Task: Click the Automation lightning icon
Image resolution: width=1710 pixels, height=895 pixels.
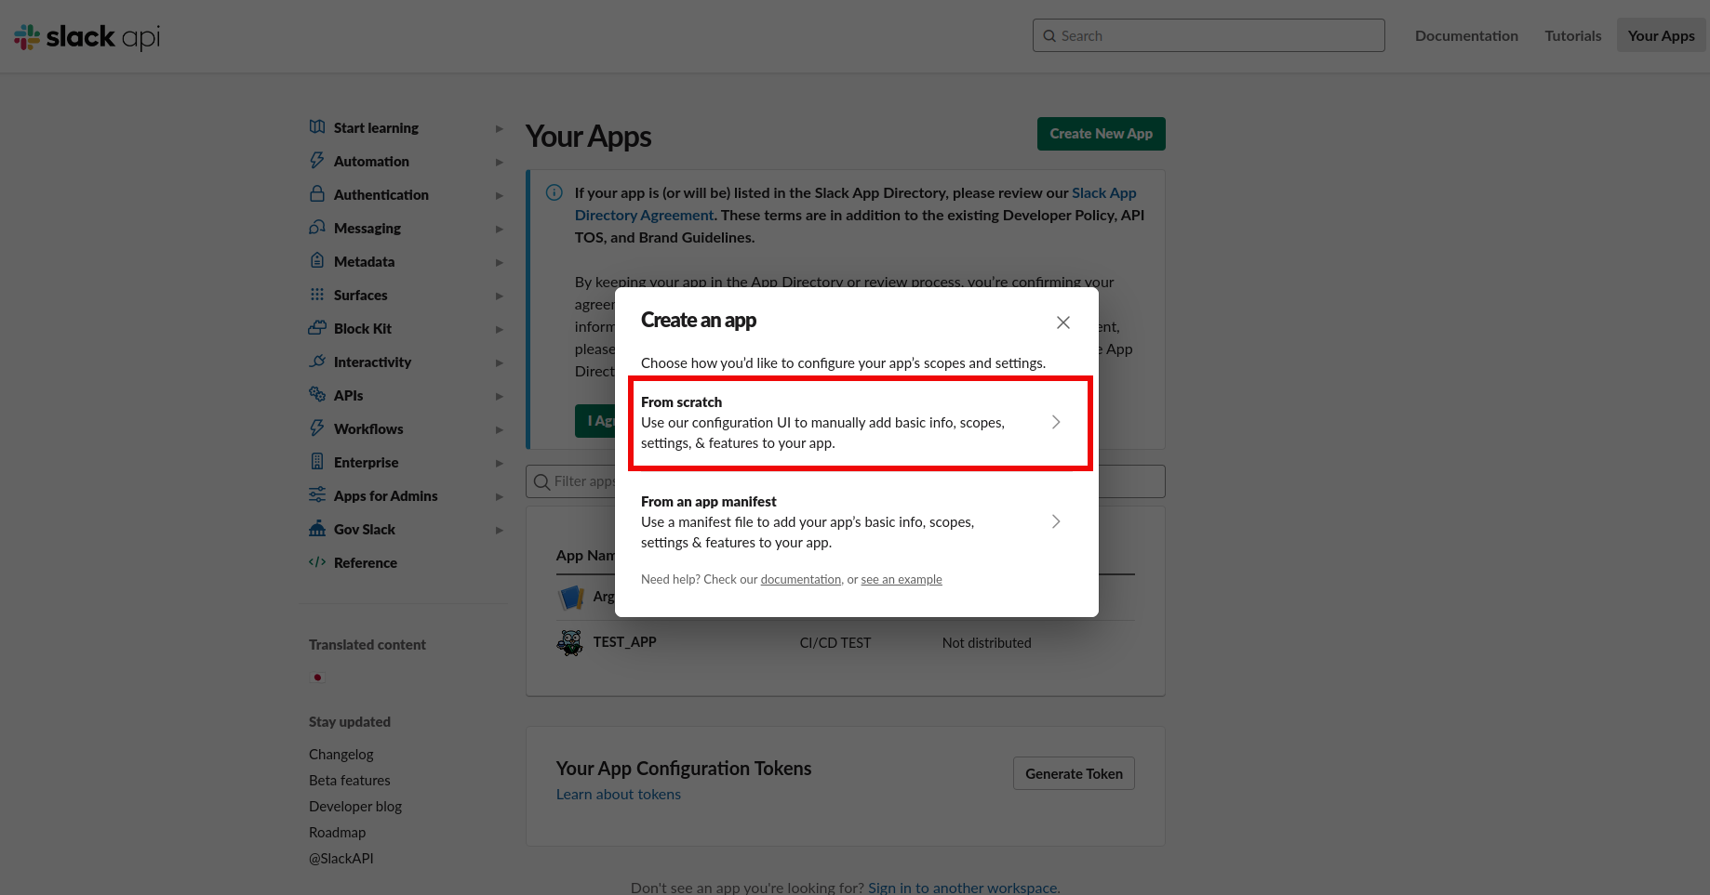Action: 317,161
